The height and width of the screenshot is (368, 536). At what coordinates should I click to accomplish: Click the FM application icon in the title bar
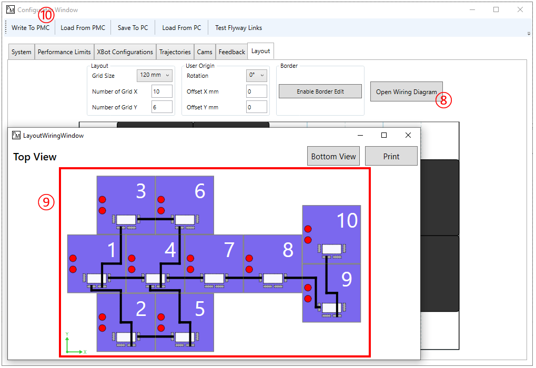pyautogui.click(x=9, y=9)
